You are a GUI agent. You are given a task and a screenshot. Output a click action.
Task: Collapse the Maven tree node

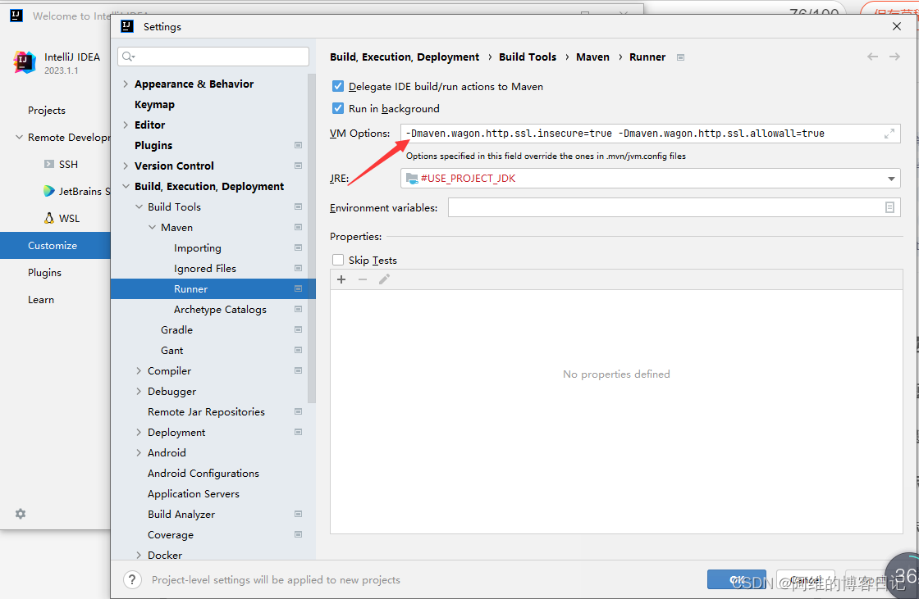152,227
